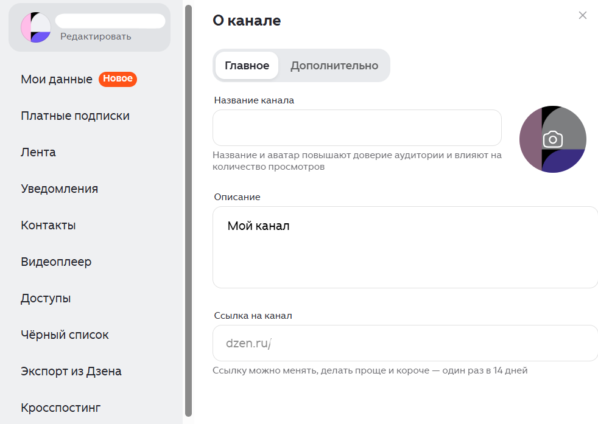
Task: Click the Редактировать link under profile
Action: click(x=96, y=36)
